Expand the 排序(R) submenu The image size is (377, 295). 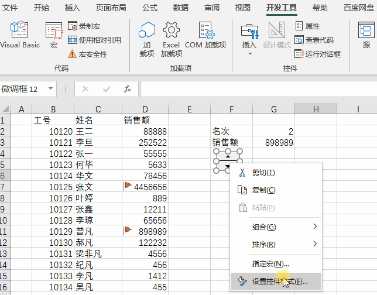click(276, 245)
